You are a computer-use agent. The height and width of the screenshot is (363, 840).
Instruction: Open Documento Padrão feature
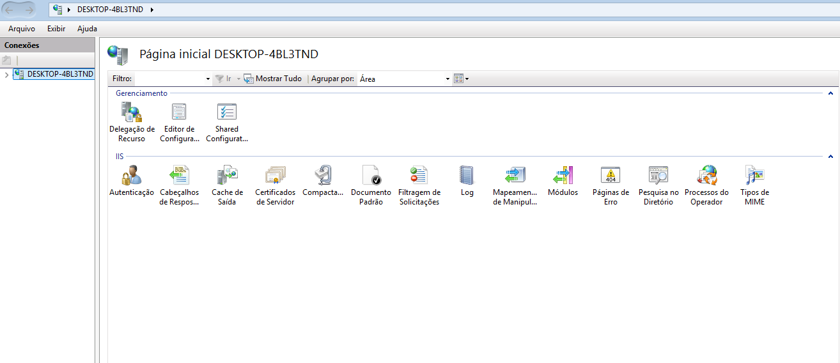point(371,185)
